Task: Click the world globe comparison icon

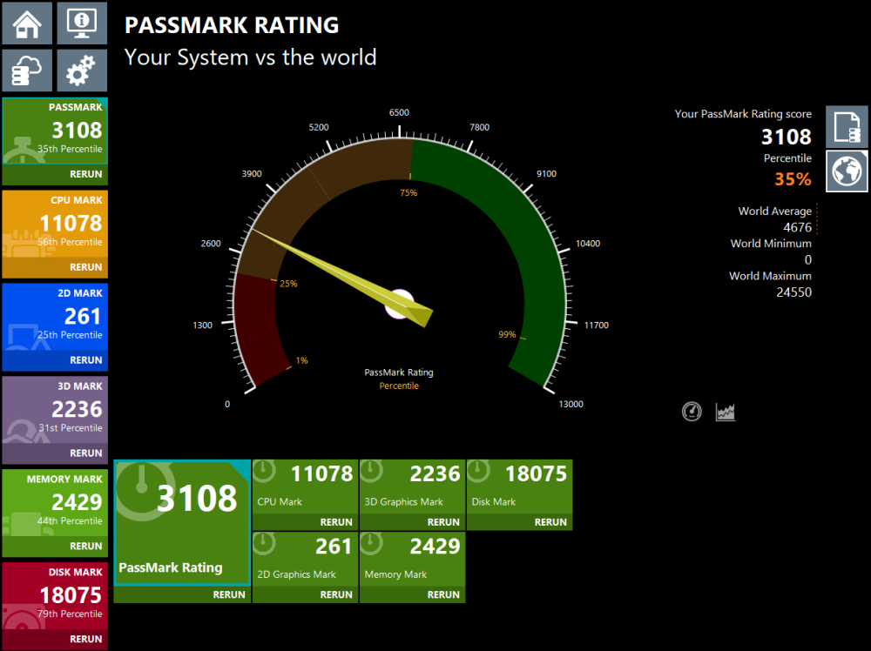Action: [847, 171]
